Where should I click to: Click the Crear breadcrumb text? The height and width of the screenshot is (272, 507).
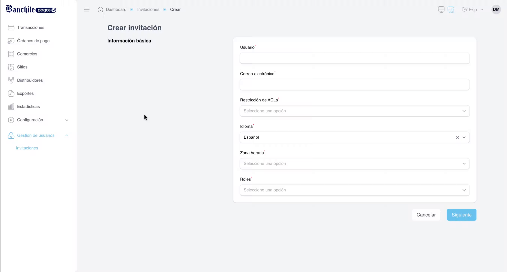[x=175, y=10]
